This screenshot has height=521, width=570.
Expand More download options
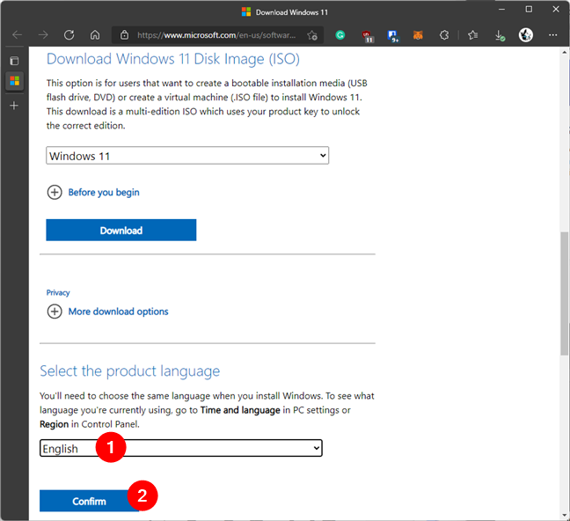pyautogui.click(x=107, y=312)
